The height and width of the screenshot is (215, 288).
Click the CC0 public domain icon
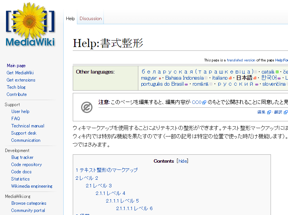click(x=86, y=107)
